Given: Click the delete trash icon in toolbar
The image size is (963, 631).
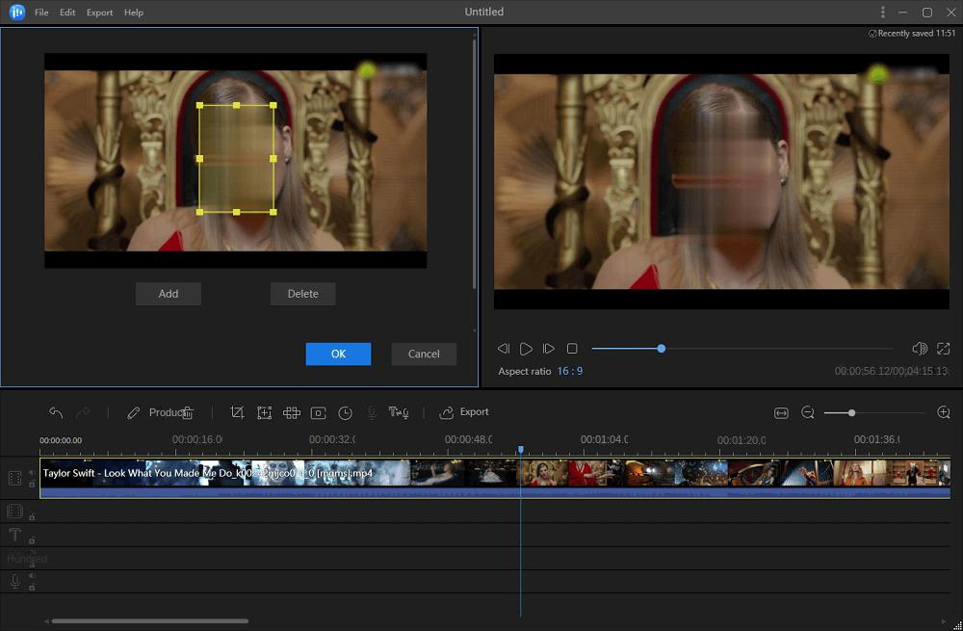Looking at the screenshot, I should [x=188, y=412].
